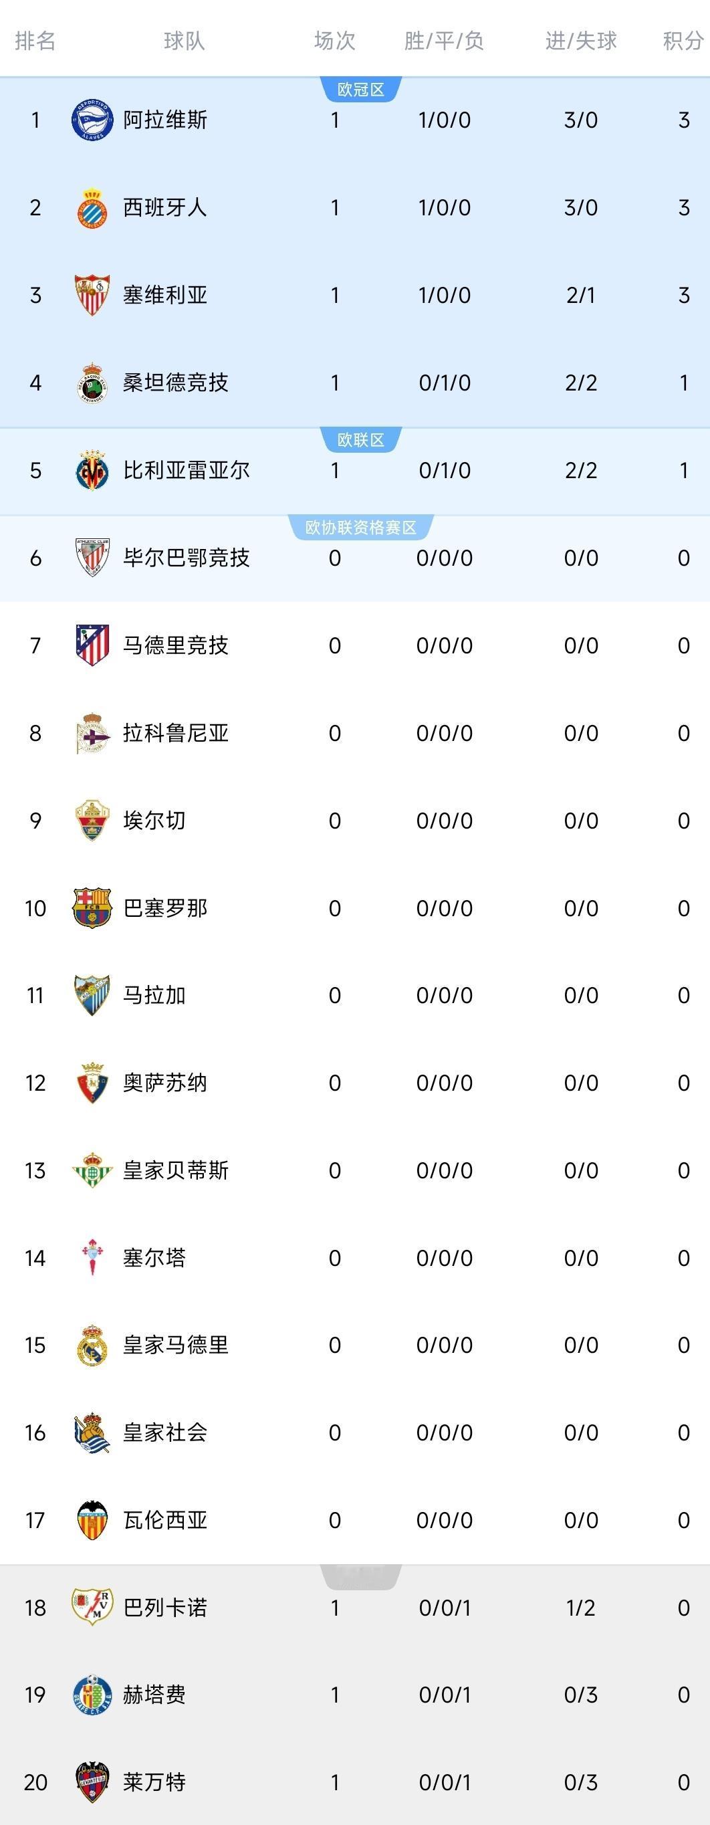Open the Rayo Vallecano badge
The image size is (710, 1825).
coord(92,1607)
